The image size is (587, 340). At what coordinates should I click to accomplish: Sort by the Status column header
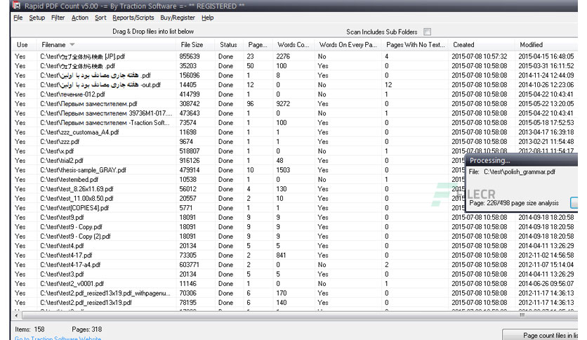pos(228,44)
